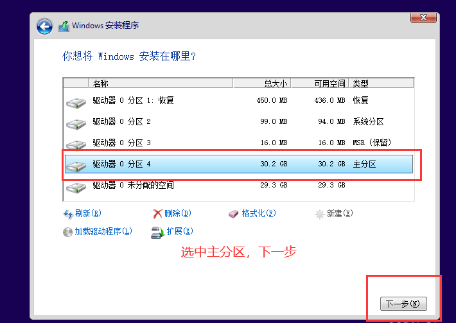Select 驱动器 0 分区 4 row

pyautogui.click(x=239, y=164)
